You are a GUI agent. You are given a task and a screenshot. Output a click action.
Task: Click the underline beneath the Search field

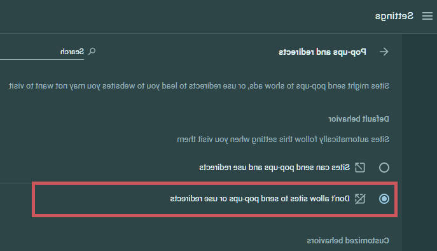[x=42, y=59]
